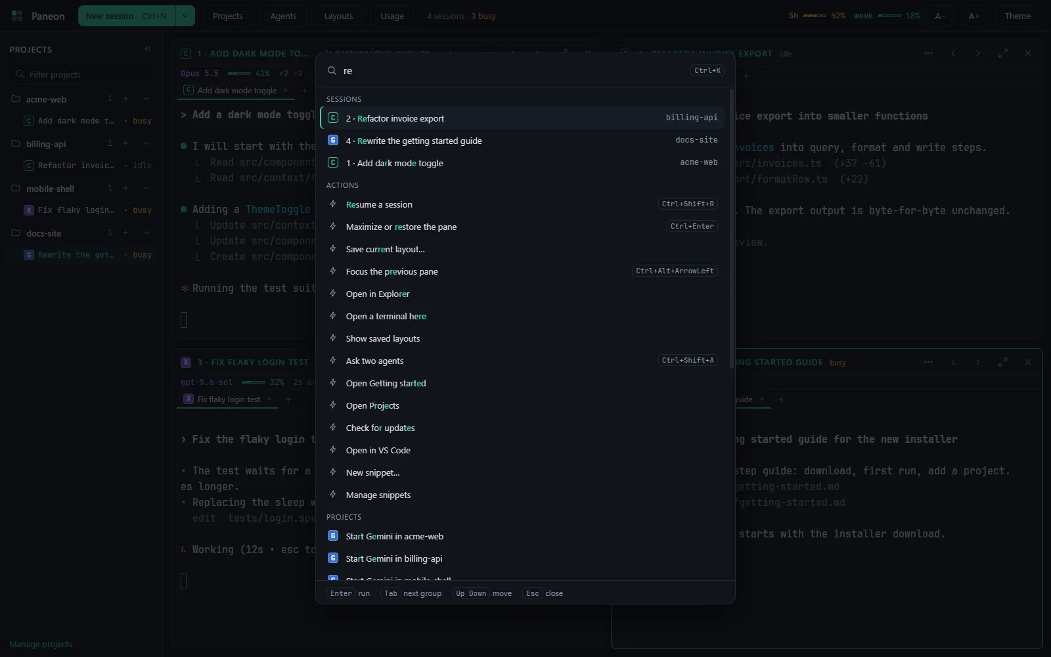Run the Maximize or restore the pane action

[523, 227]
